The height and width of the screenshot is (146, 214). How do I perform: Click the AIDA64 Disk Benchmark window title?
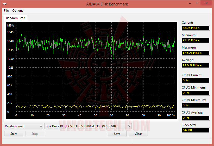[x=107, y=4]
